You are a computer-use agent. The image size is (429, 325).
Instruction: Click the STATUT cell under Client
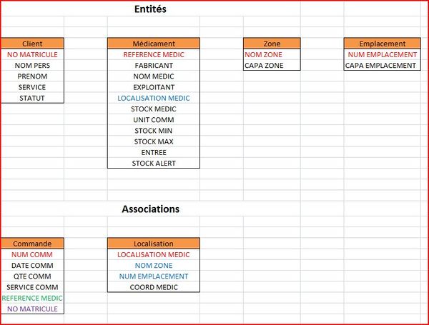[x=32, y=98]
